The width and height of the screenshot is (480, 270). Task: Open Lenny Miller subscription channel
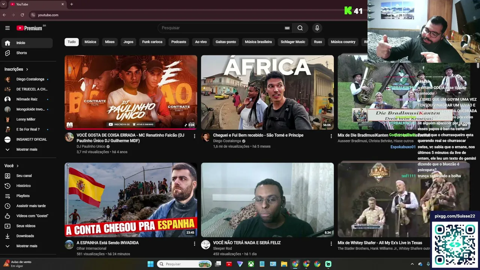(27, 119)
